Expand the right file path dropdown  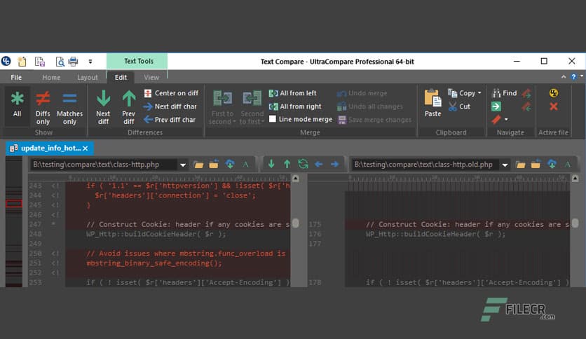coord(505,165)
